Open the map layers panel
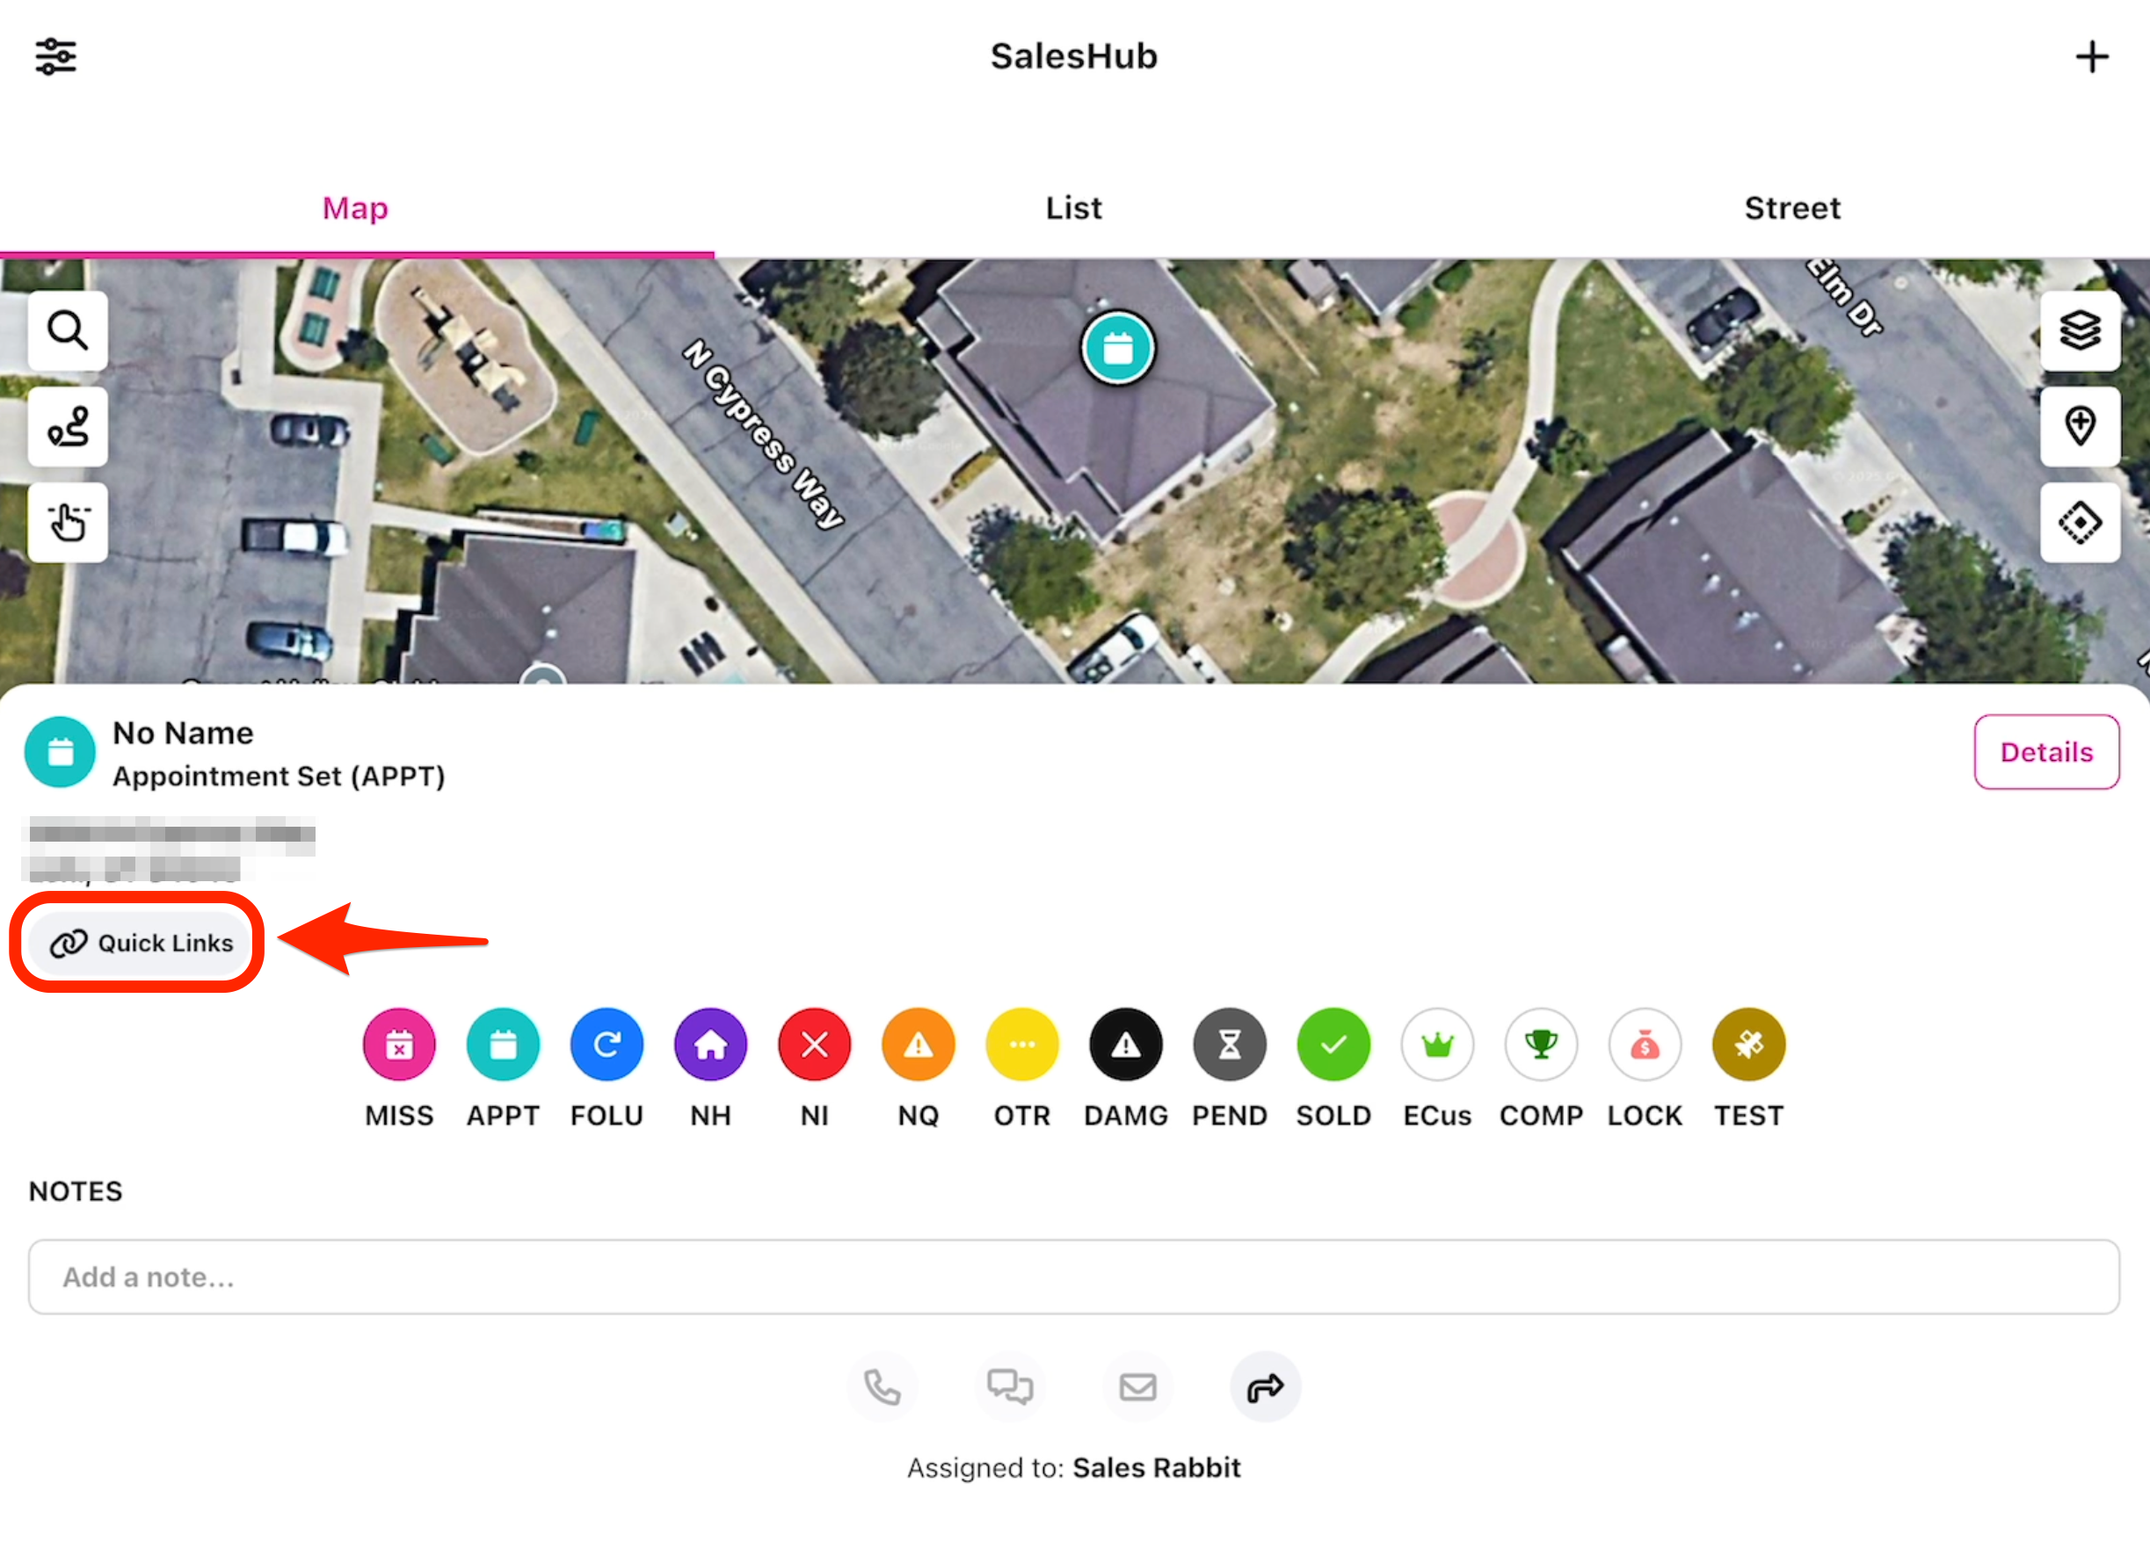This screenshot has height=1548, width=2150. point(2080,330)
